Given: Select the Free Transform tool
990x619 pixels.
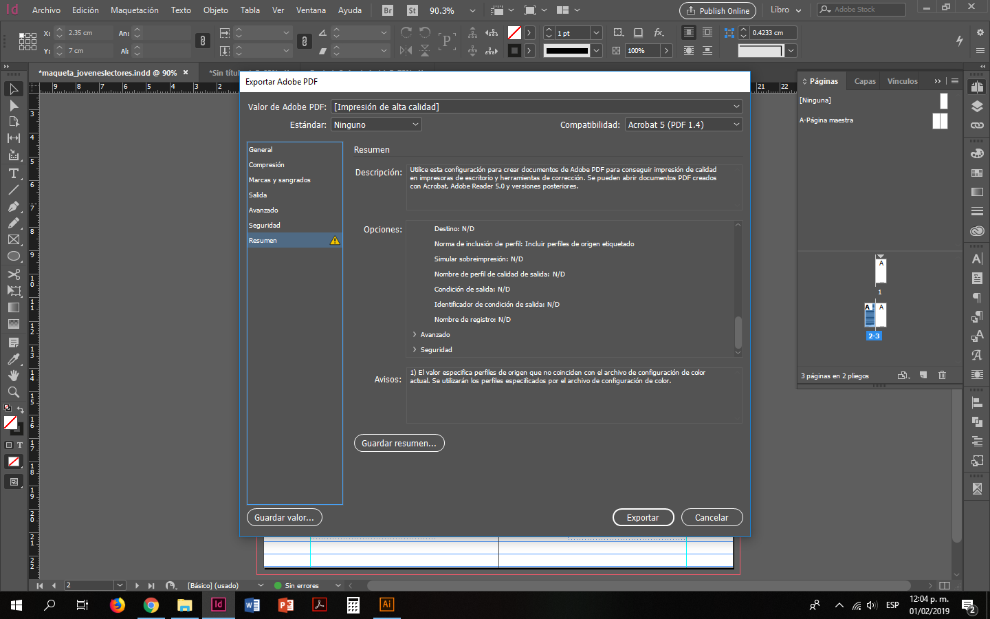Looking at the screenshot, I should pos(14,291).
